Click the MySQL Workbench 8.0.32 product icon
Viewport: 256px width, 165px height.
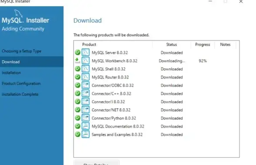pos(85,61)
